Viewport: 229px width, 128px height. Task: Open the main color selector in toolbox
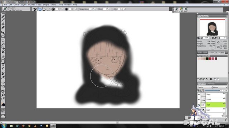pyautogui.click(x=3, y=105)
